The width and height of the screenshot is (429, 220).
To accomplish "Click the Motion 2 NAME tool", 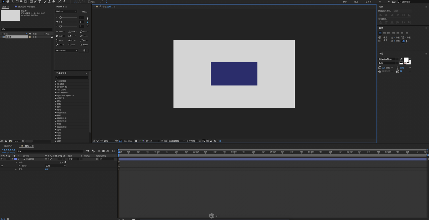I will [84, 36].
